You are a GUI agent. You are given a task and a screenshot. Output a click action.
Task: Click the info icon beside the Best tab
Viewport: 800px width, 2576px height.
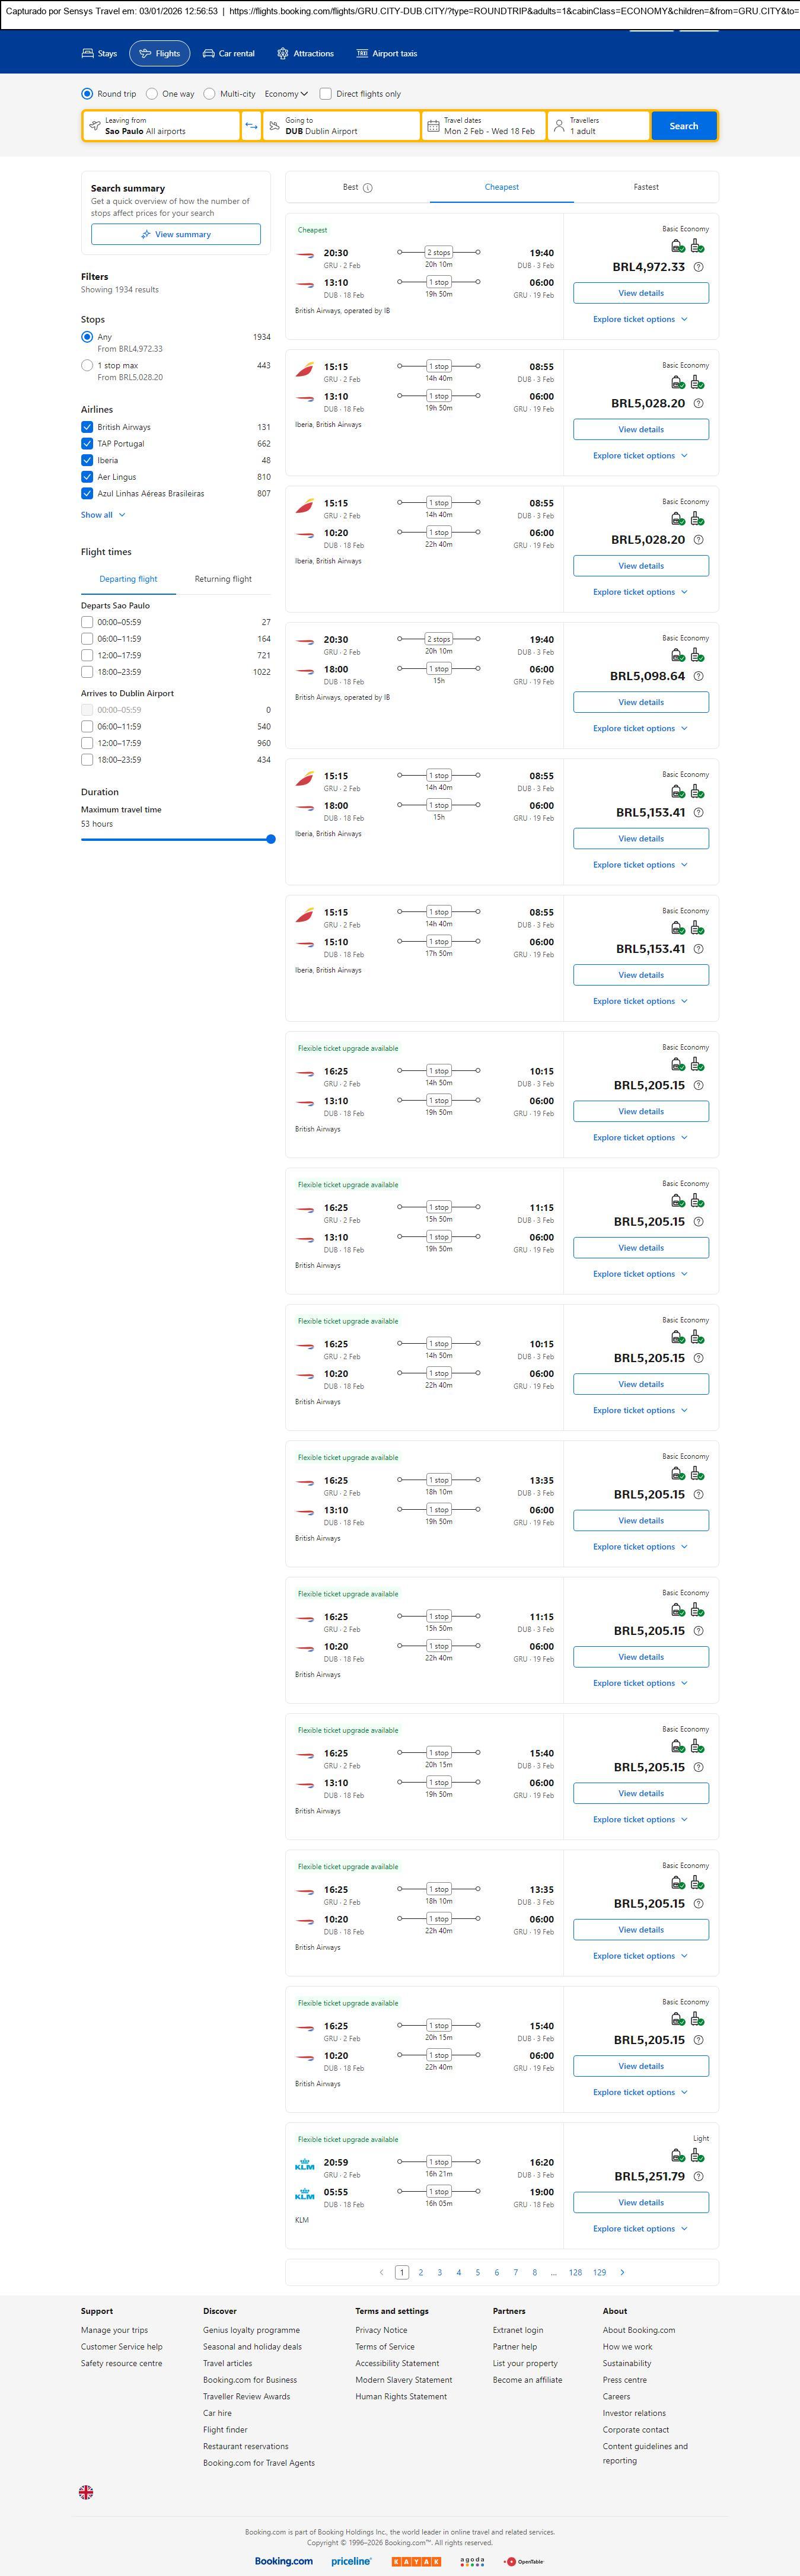(368, 188)
